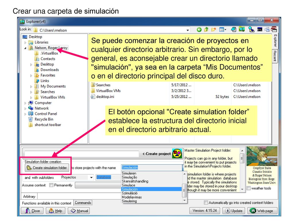Click the Create project button
Screen dimensions: 294x221
pos(156,154)
